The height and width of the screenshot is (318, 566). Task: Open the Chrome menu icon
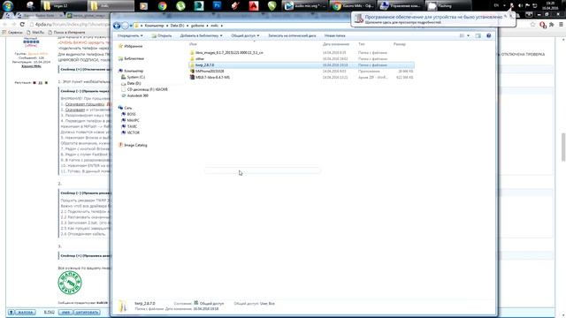(561, 24)
